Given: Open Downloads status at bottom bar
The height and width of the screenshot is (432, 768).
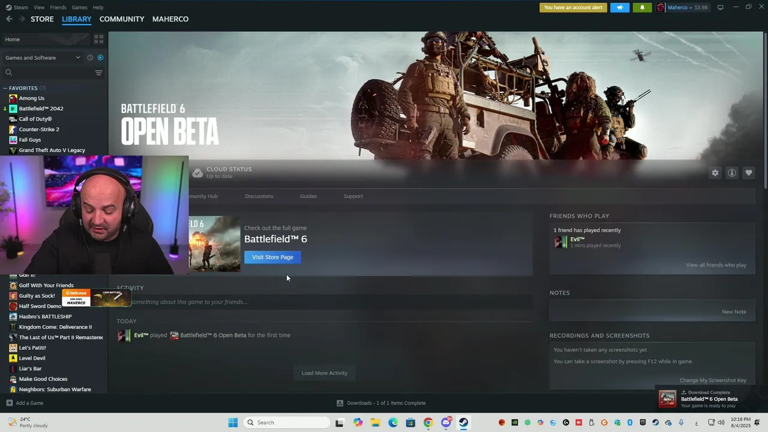Looking at the screenshot, I should [x=381, y=403].
